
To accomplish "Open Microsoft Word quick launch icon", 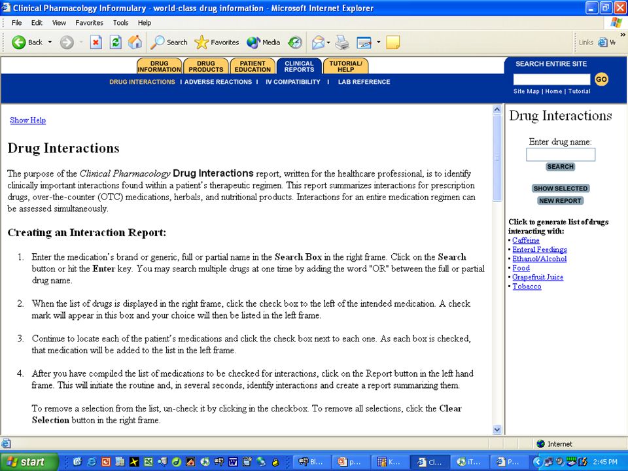I will (x=233, y=462).
